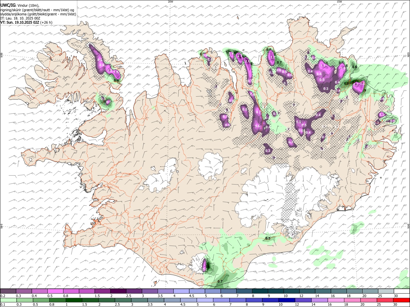Pick the lower rain legend swatch labeled 25
The image size is (410, 307).
(385, 300)
